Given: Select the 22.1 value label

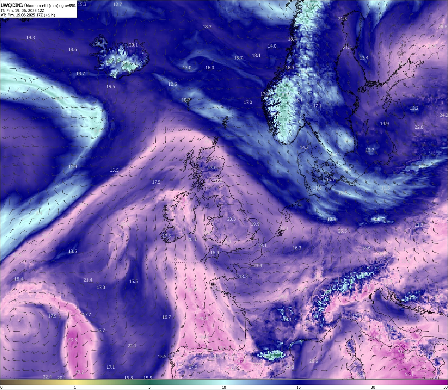Looking at the screenshot, I should pyautogui.click(x=132, y=346).
